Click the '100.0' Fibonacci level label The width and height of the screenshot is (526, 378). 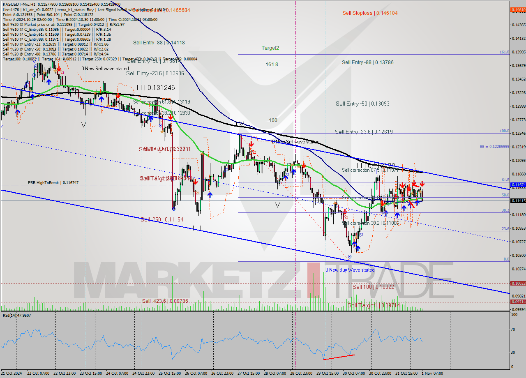tap(504, 131)
